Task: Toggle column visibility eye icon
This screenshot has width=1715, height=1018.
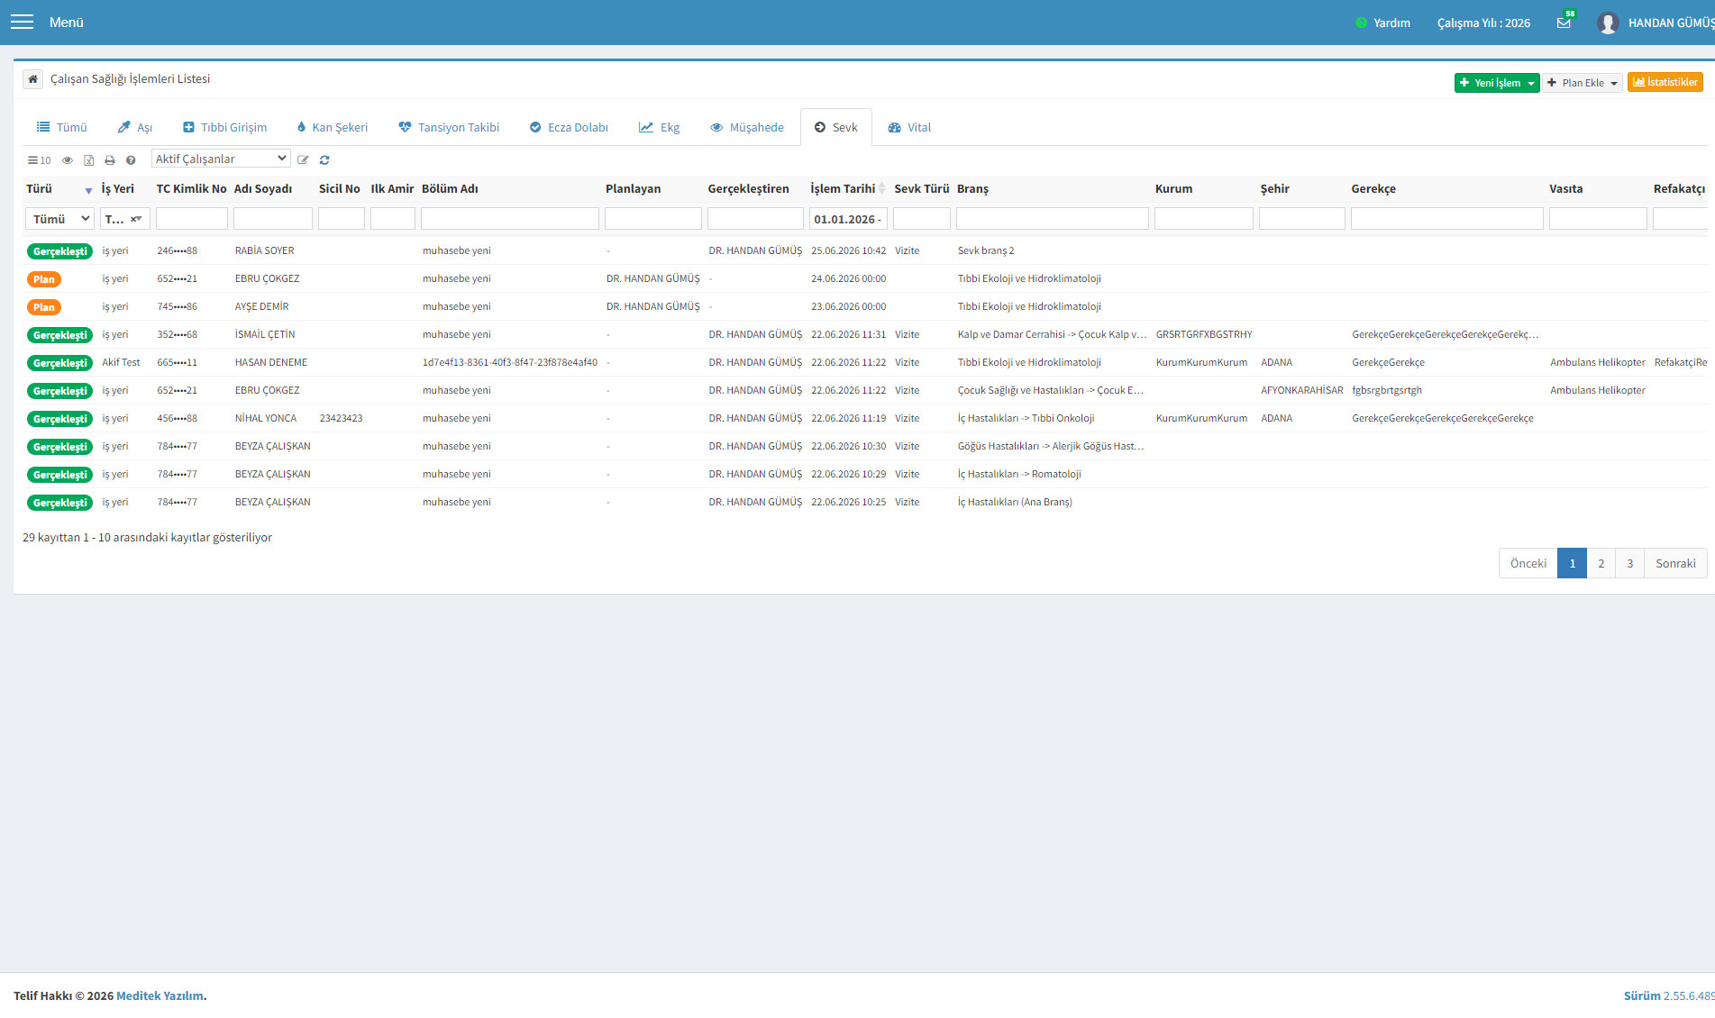Action: pos(68,160)
